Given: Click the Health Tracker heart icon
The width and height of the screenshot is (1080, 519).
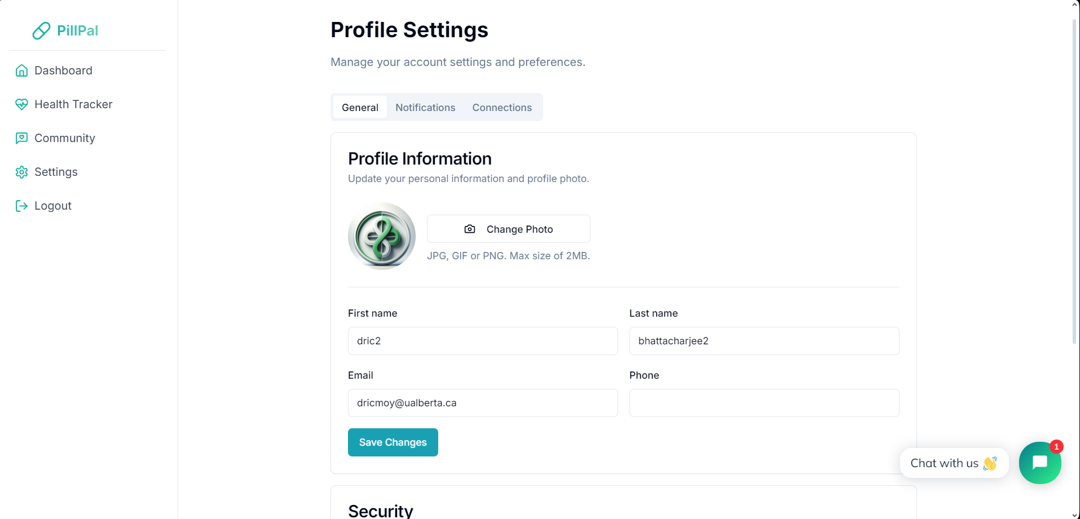Looking at the screenshot, I should coord(21,104).
